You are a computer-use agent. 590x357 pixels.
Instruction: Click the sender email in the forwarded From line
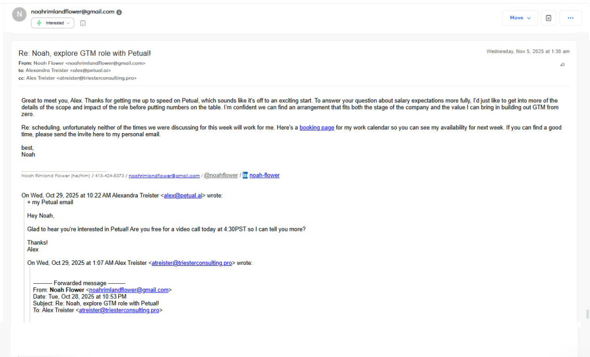(129, 290)
